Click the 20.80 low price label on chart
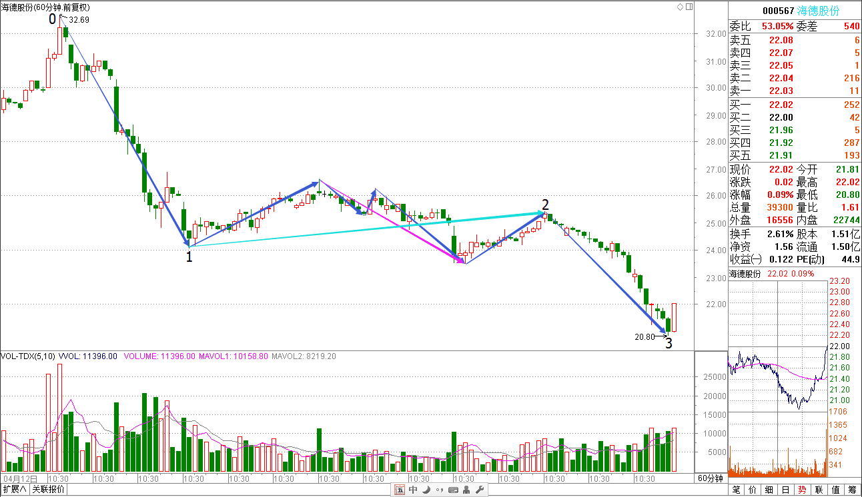This screenshot has width=862, height=497. pyautogui.click(x=644, y=337)
